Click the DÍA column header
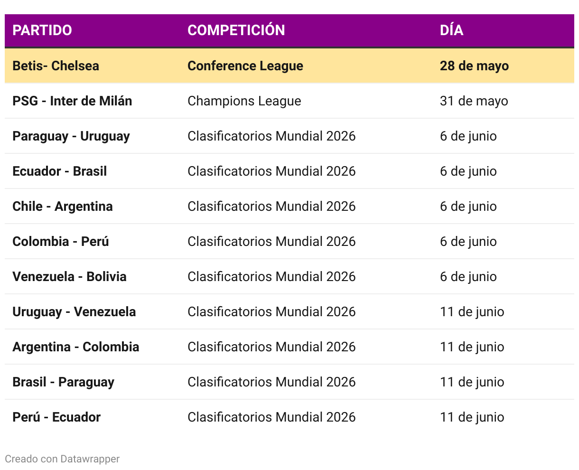Viewport: 579px width, 470px height. click(451, 30)
